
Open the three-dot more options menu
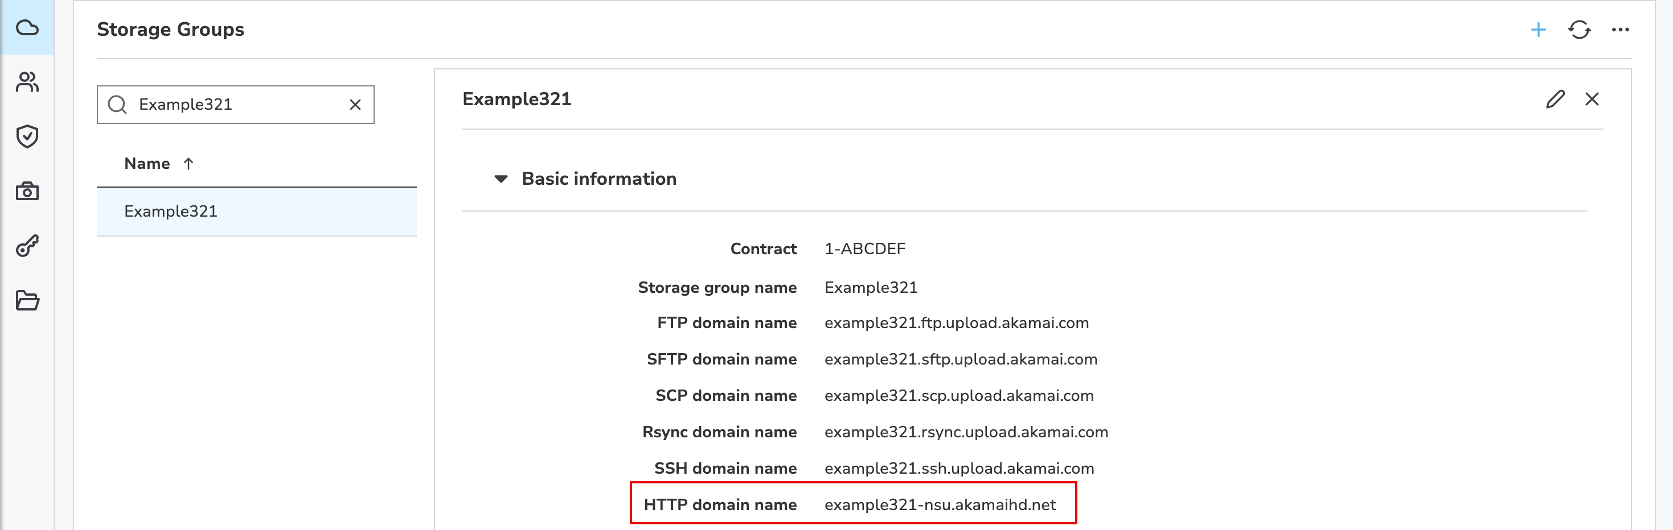(x=1619, y=30)
